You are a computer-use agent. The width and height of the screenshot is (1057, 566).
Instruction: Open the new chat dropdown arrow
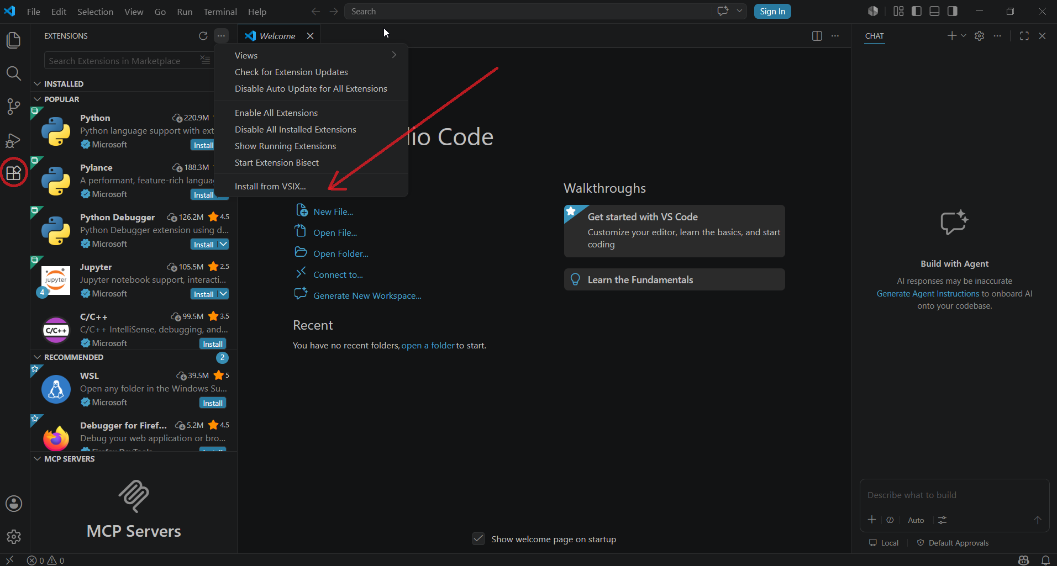[964, 36]
